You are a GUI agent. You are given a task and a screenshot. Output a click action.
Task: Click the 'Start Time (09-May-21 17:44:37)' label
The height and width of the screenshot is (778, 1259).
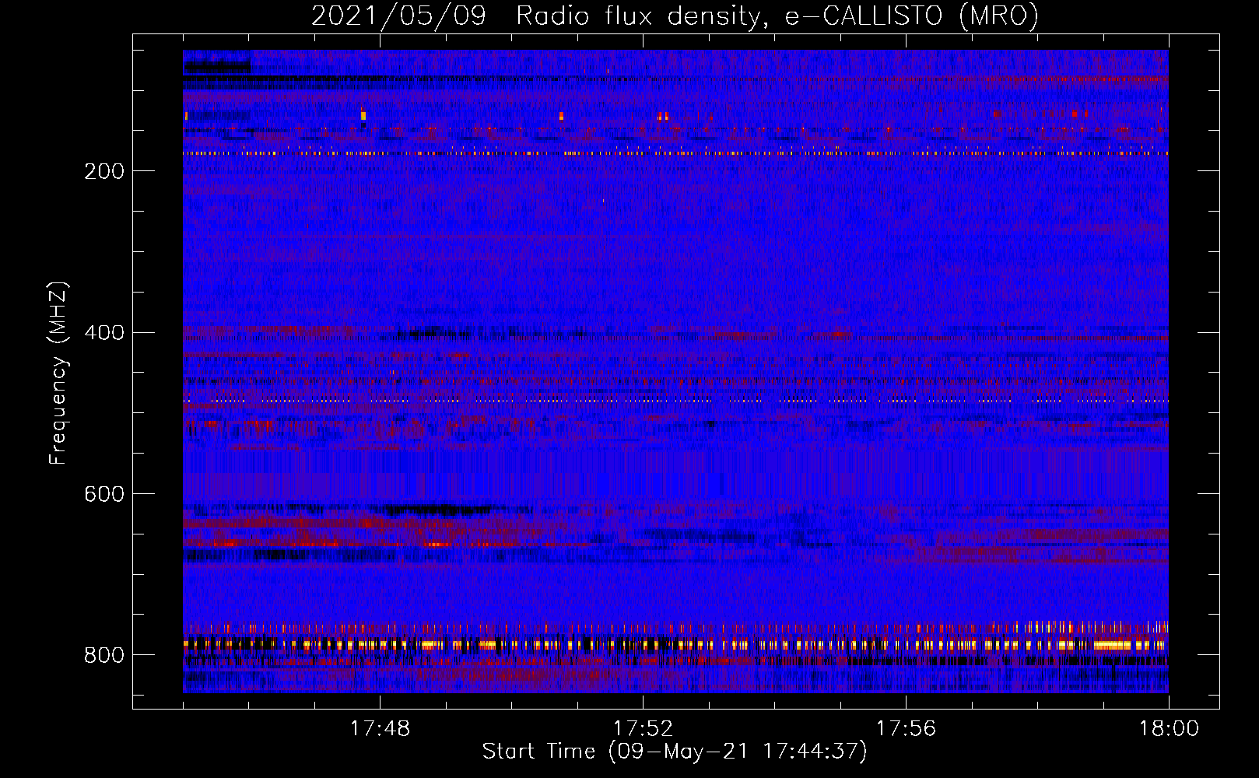point(675,752)
